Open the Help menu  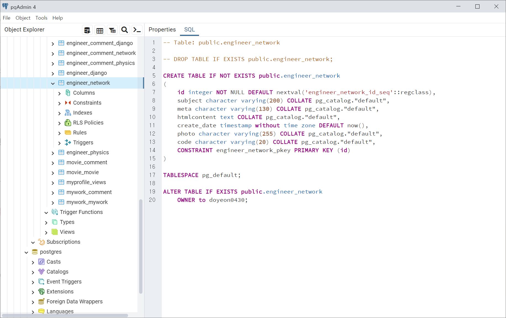[58, 18]
